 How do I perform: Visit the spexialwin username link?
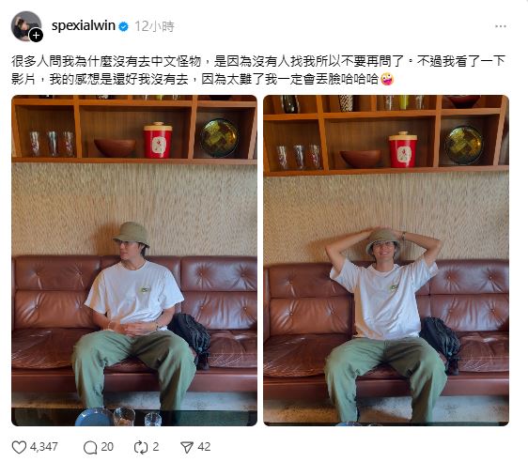tap(84, 26)
